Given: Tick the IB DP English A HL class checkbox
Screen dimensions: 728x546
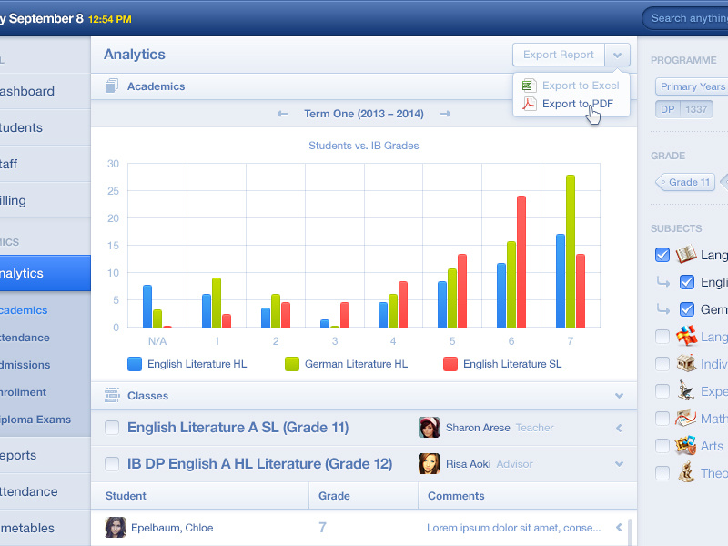Looking at the screenshot, I should 112,463.
